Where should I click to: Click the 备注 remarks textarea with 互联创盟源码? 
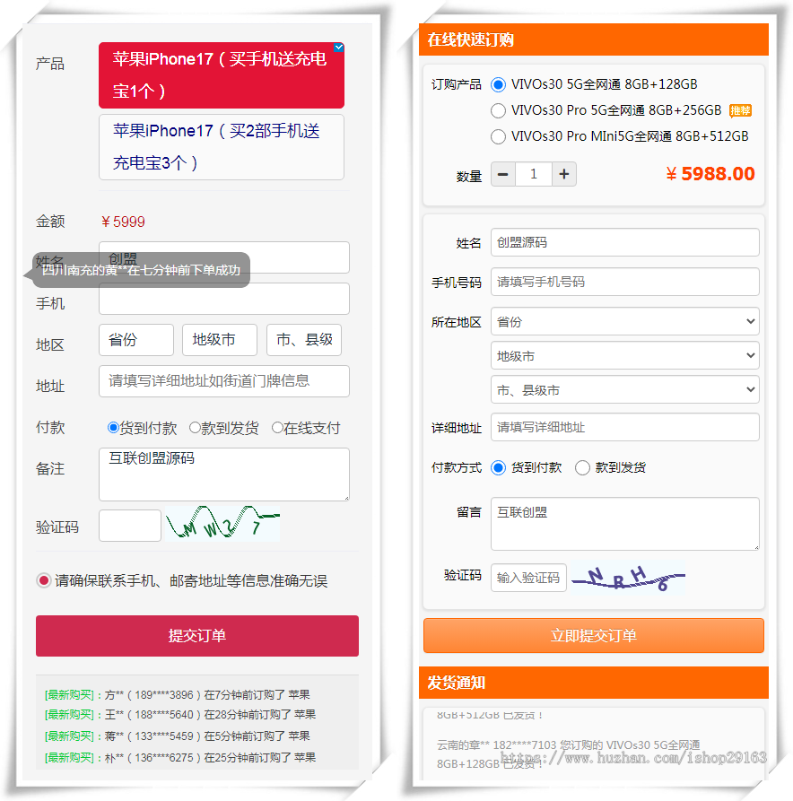click(x=223, y=475)
